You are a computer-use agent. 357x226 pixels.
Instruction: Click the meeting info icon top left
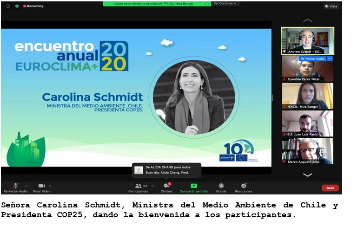point(8,6)
